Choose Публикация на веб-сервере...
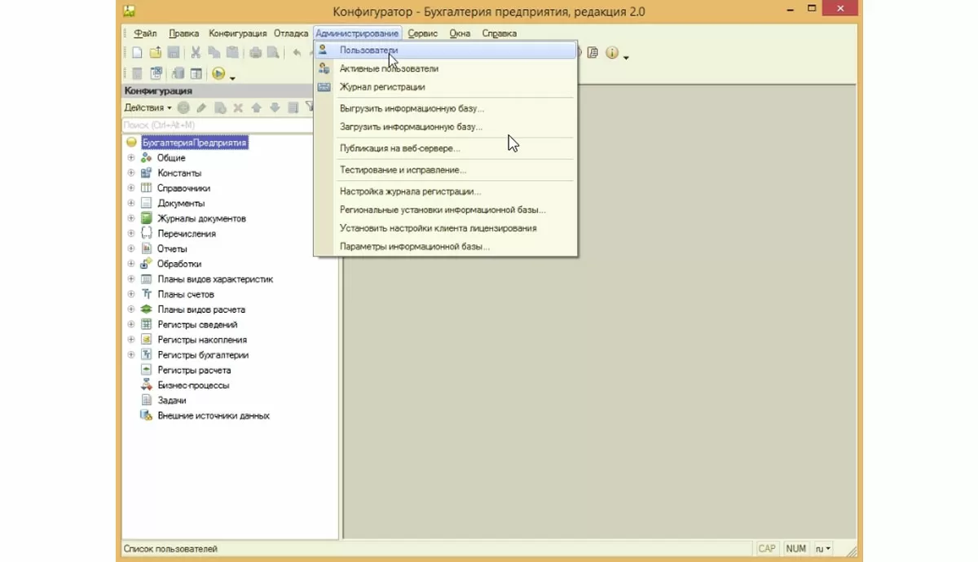978x562 pixels. click(x=446, y=148)
